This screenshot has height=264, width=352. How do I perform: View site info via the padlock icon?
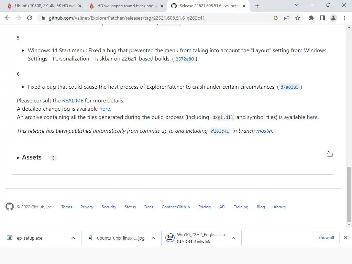tap(43, 18)
